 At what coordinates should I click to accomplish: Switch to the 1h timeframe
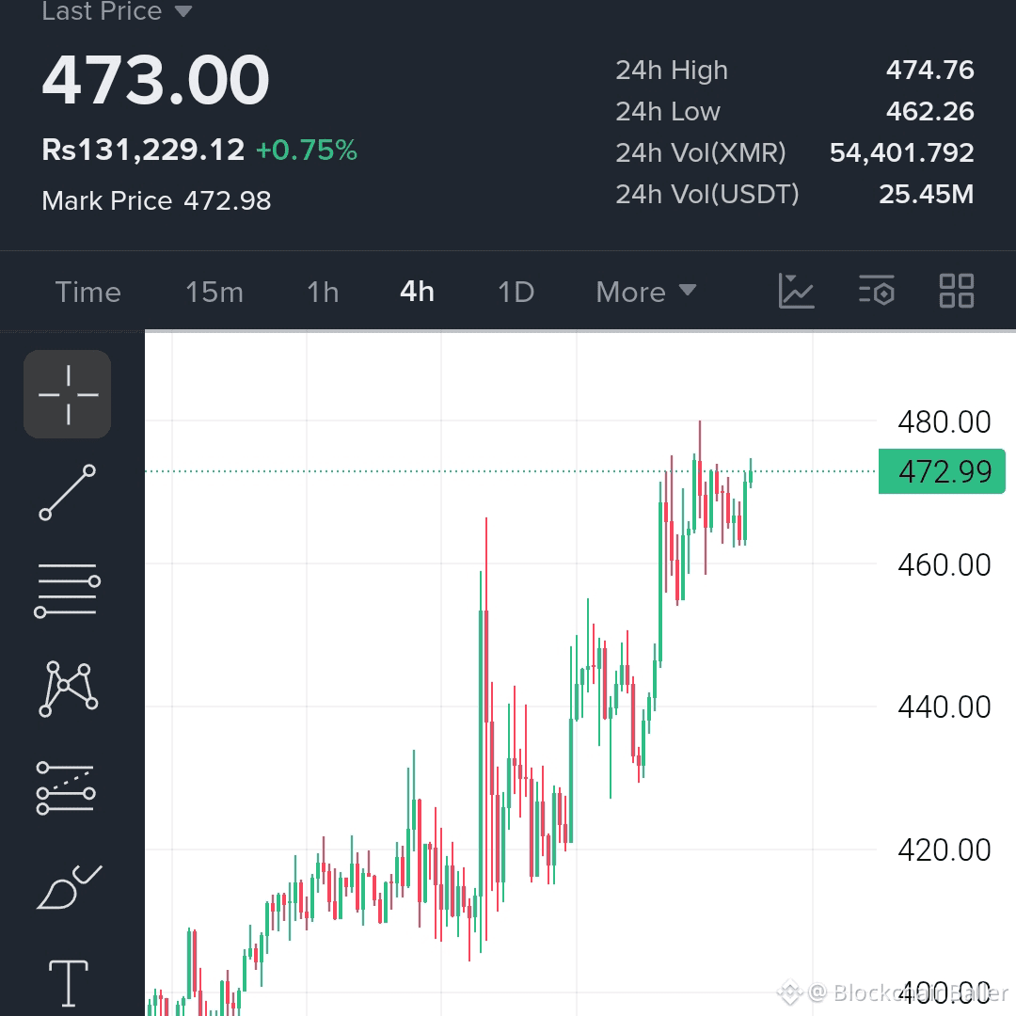(323, 292)
